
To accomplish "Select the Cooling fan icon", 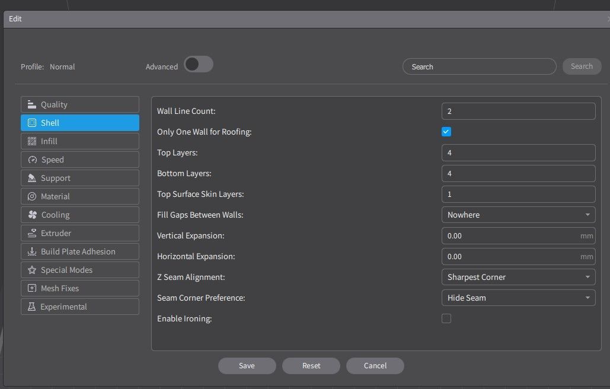I will coord(32,215).
